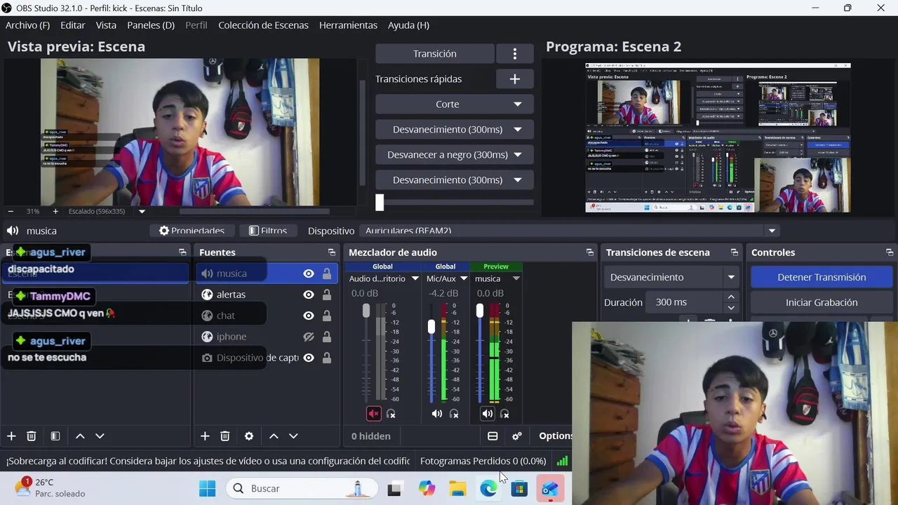The width and height of the screenshot is (898, 505).
Task: Delete selected scene with the trash icon
Action: [32, 436]
